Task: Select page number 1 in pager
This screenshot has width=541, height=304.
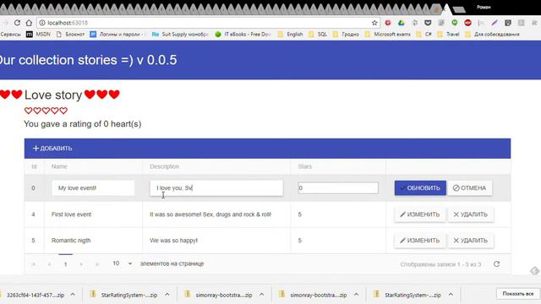Action: click(66, 264)
